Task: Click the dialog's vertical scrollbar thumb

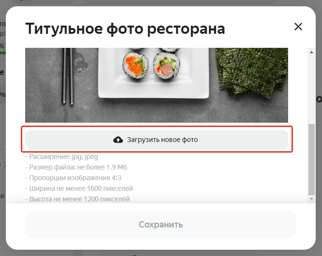Action: 311,159
